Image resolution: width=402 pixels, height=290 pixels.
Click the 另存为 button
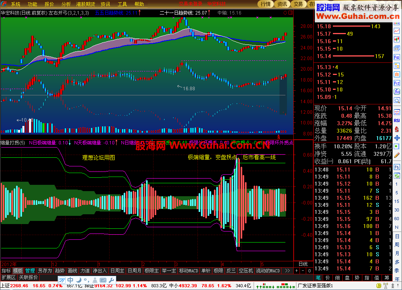[x=45, y=271]
